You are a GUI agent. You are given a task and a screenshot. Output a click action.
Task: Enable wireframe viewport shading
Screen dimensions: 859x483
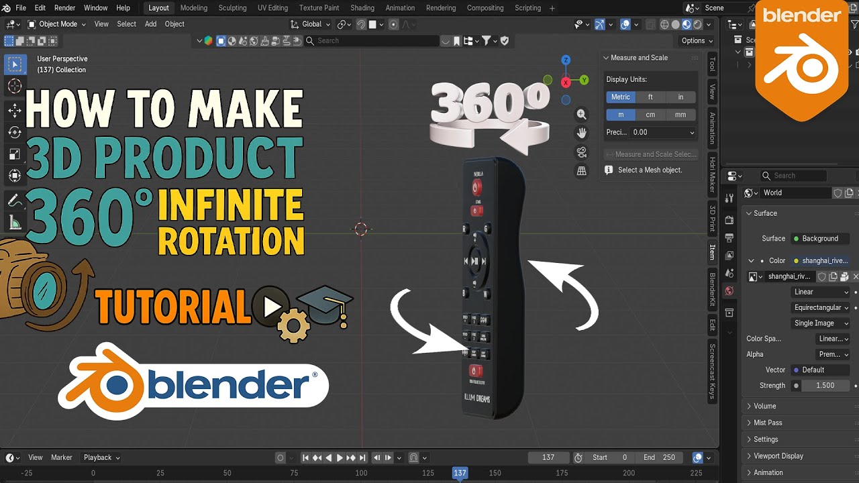[x=664, y=24]
